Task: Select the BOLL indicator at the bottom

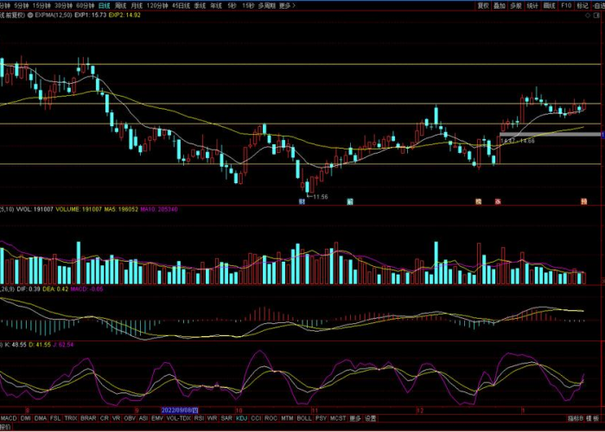Action: point(303,418)
